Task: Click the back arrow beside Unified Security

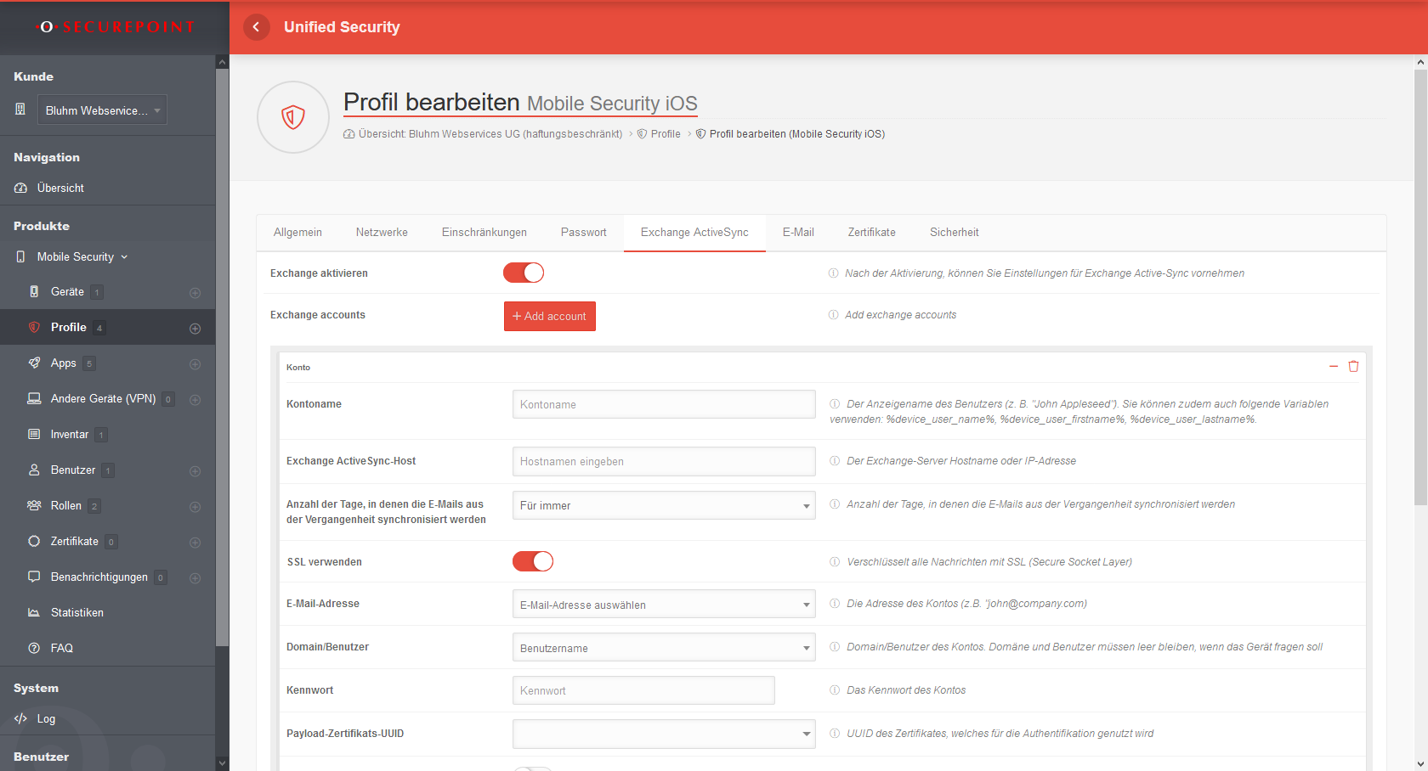Action: click(256, 27)
